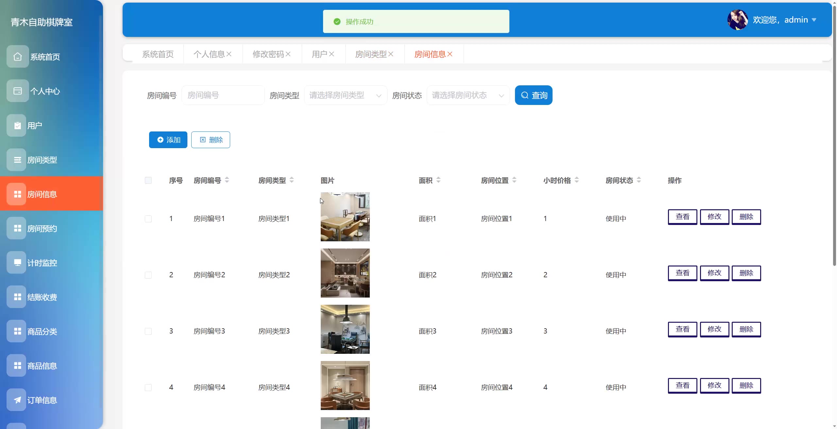Open 个人中心 via its sidebar icon

click(x=18, y=91)
